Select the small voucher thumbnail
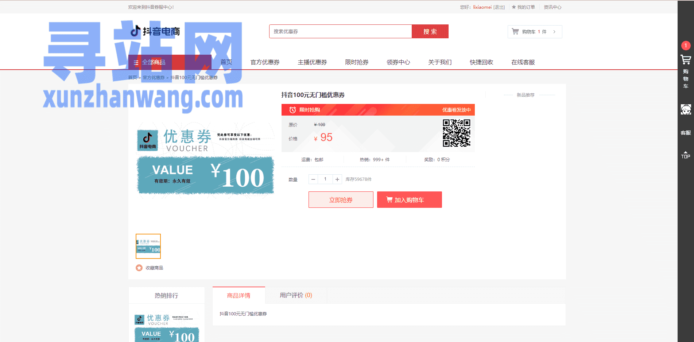694x342 pixels. tap(148, 246)
